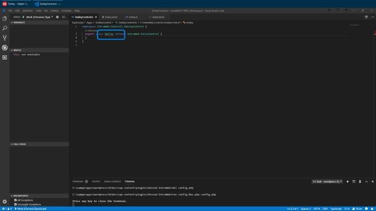Screen dimensions: 376x211
Task: Click the TSLint warning status item
Action: point(357,209)
